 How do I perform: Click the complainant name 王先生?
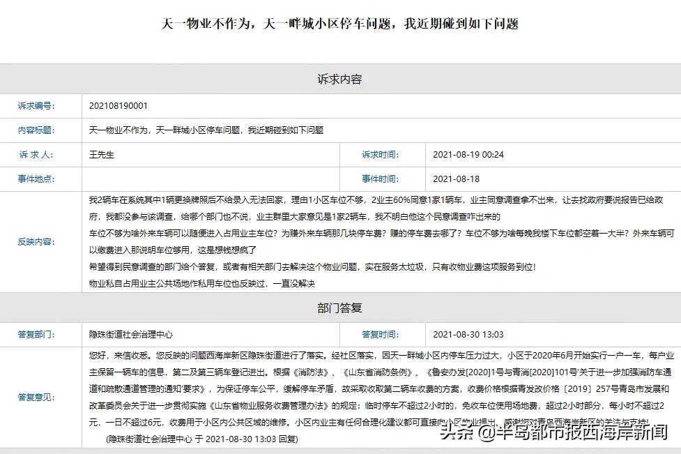tap(103, 156)
